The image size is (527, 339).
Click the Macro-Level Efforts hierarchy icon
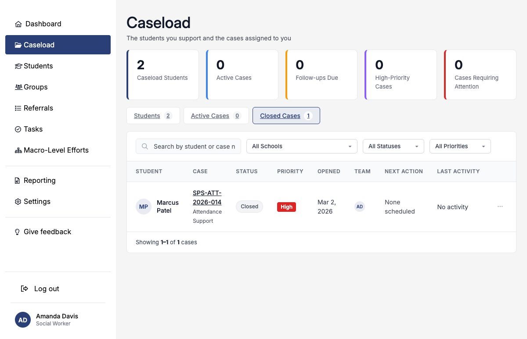pyautogui.click(x=18, y=150)
